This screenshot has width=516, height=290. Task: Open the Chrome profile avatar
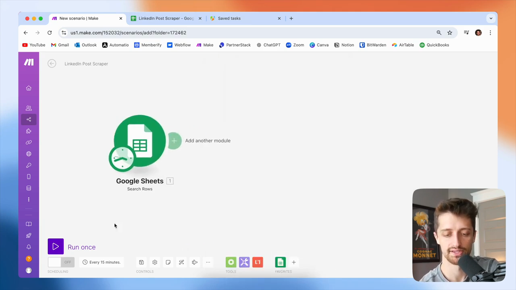click(479, 33)
